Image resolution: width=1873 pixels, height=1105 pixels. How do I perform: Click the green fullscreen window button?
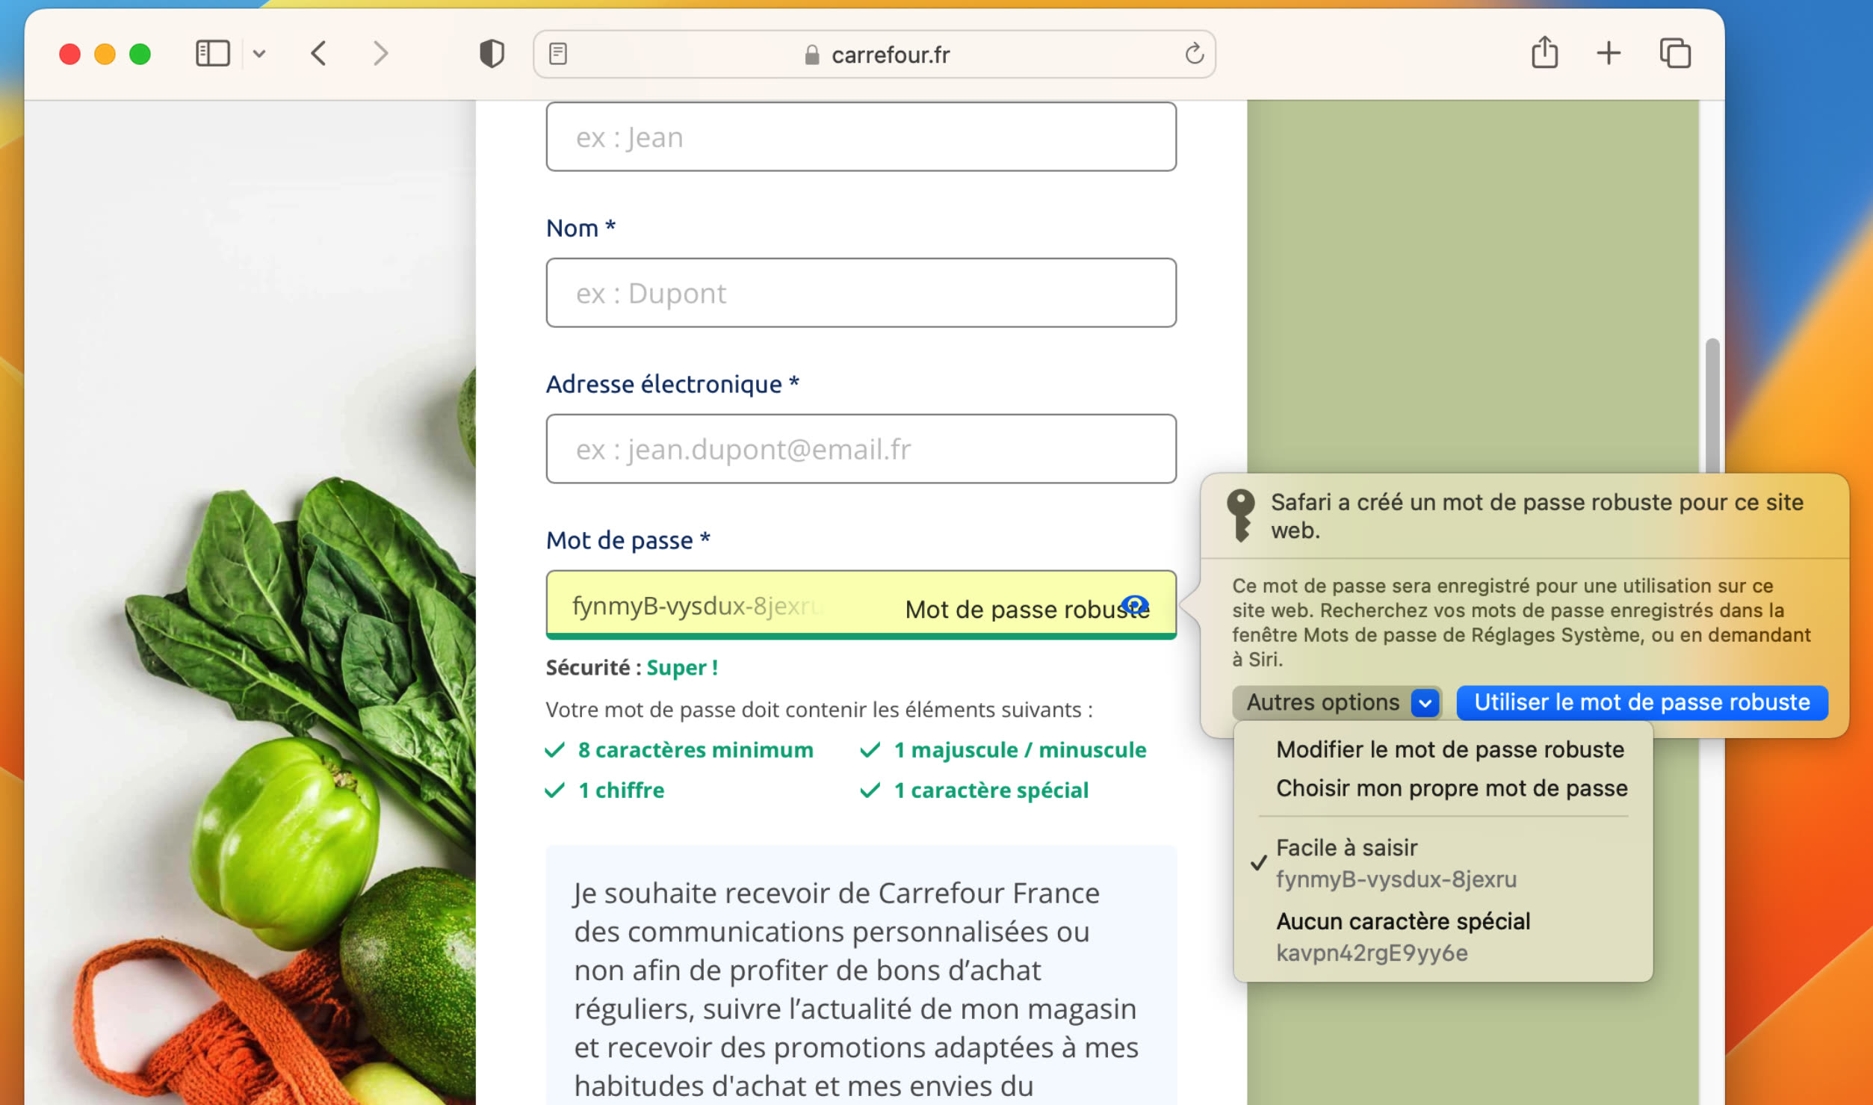[140, 54]
